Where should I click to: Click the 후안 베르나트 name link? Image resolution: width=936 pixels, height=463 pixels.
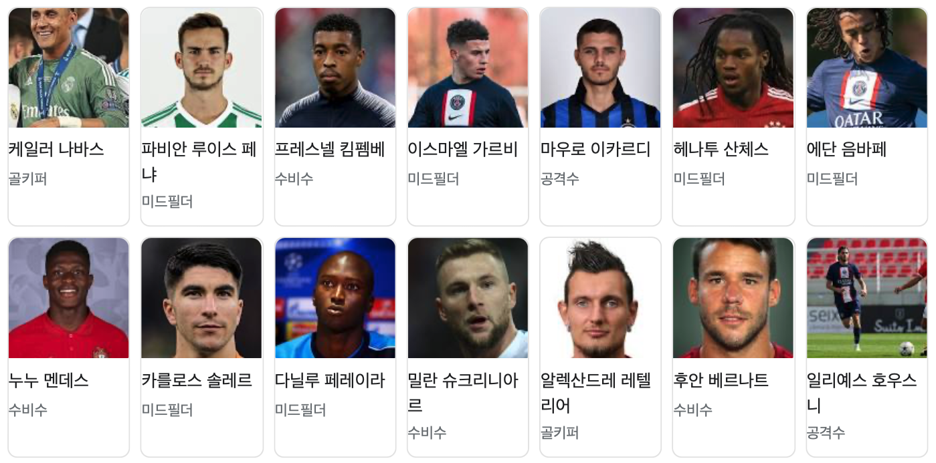[x=721, y=381]
